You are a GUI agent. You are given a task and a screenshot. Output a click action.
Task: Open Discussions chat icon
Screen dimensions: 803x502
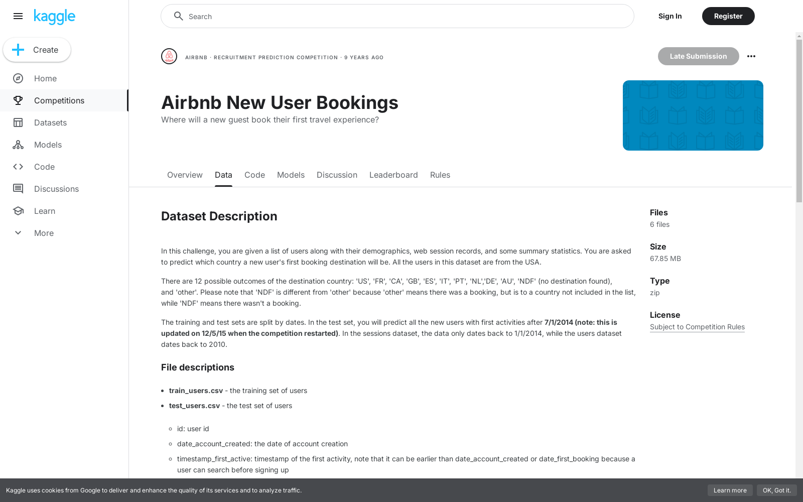18,189
